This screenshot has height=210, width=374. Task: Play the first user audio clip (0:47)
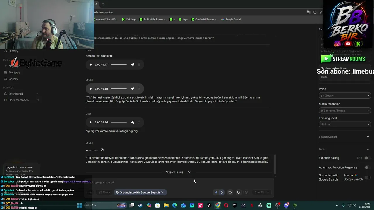pyautogui.click(x=91, y=64)
